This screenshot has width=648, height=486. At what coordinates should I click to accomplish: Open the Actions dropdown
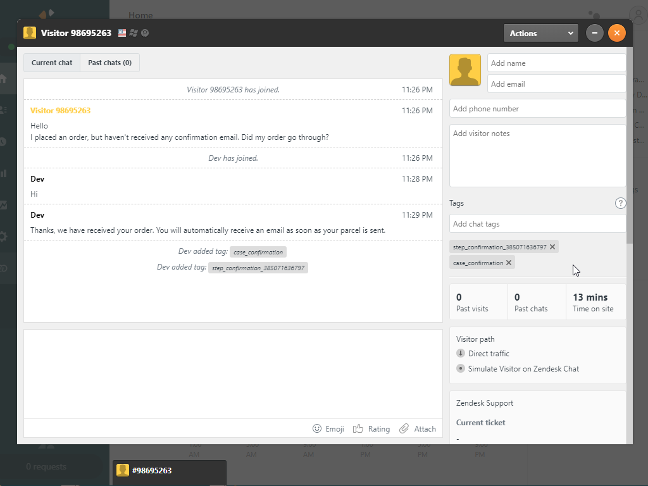tap(541, 33)
